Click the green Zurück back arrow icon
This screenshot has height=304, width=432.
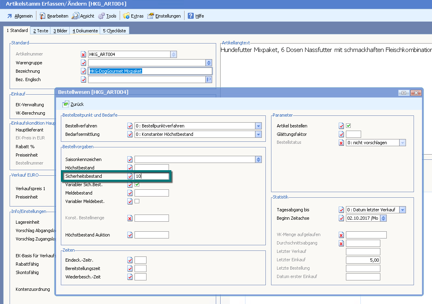pos(66,104)
